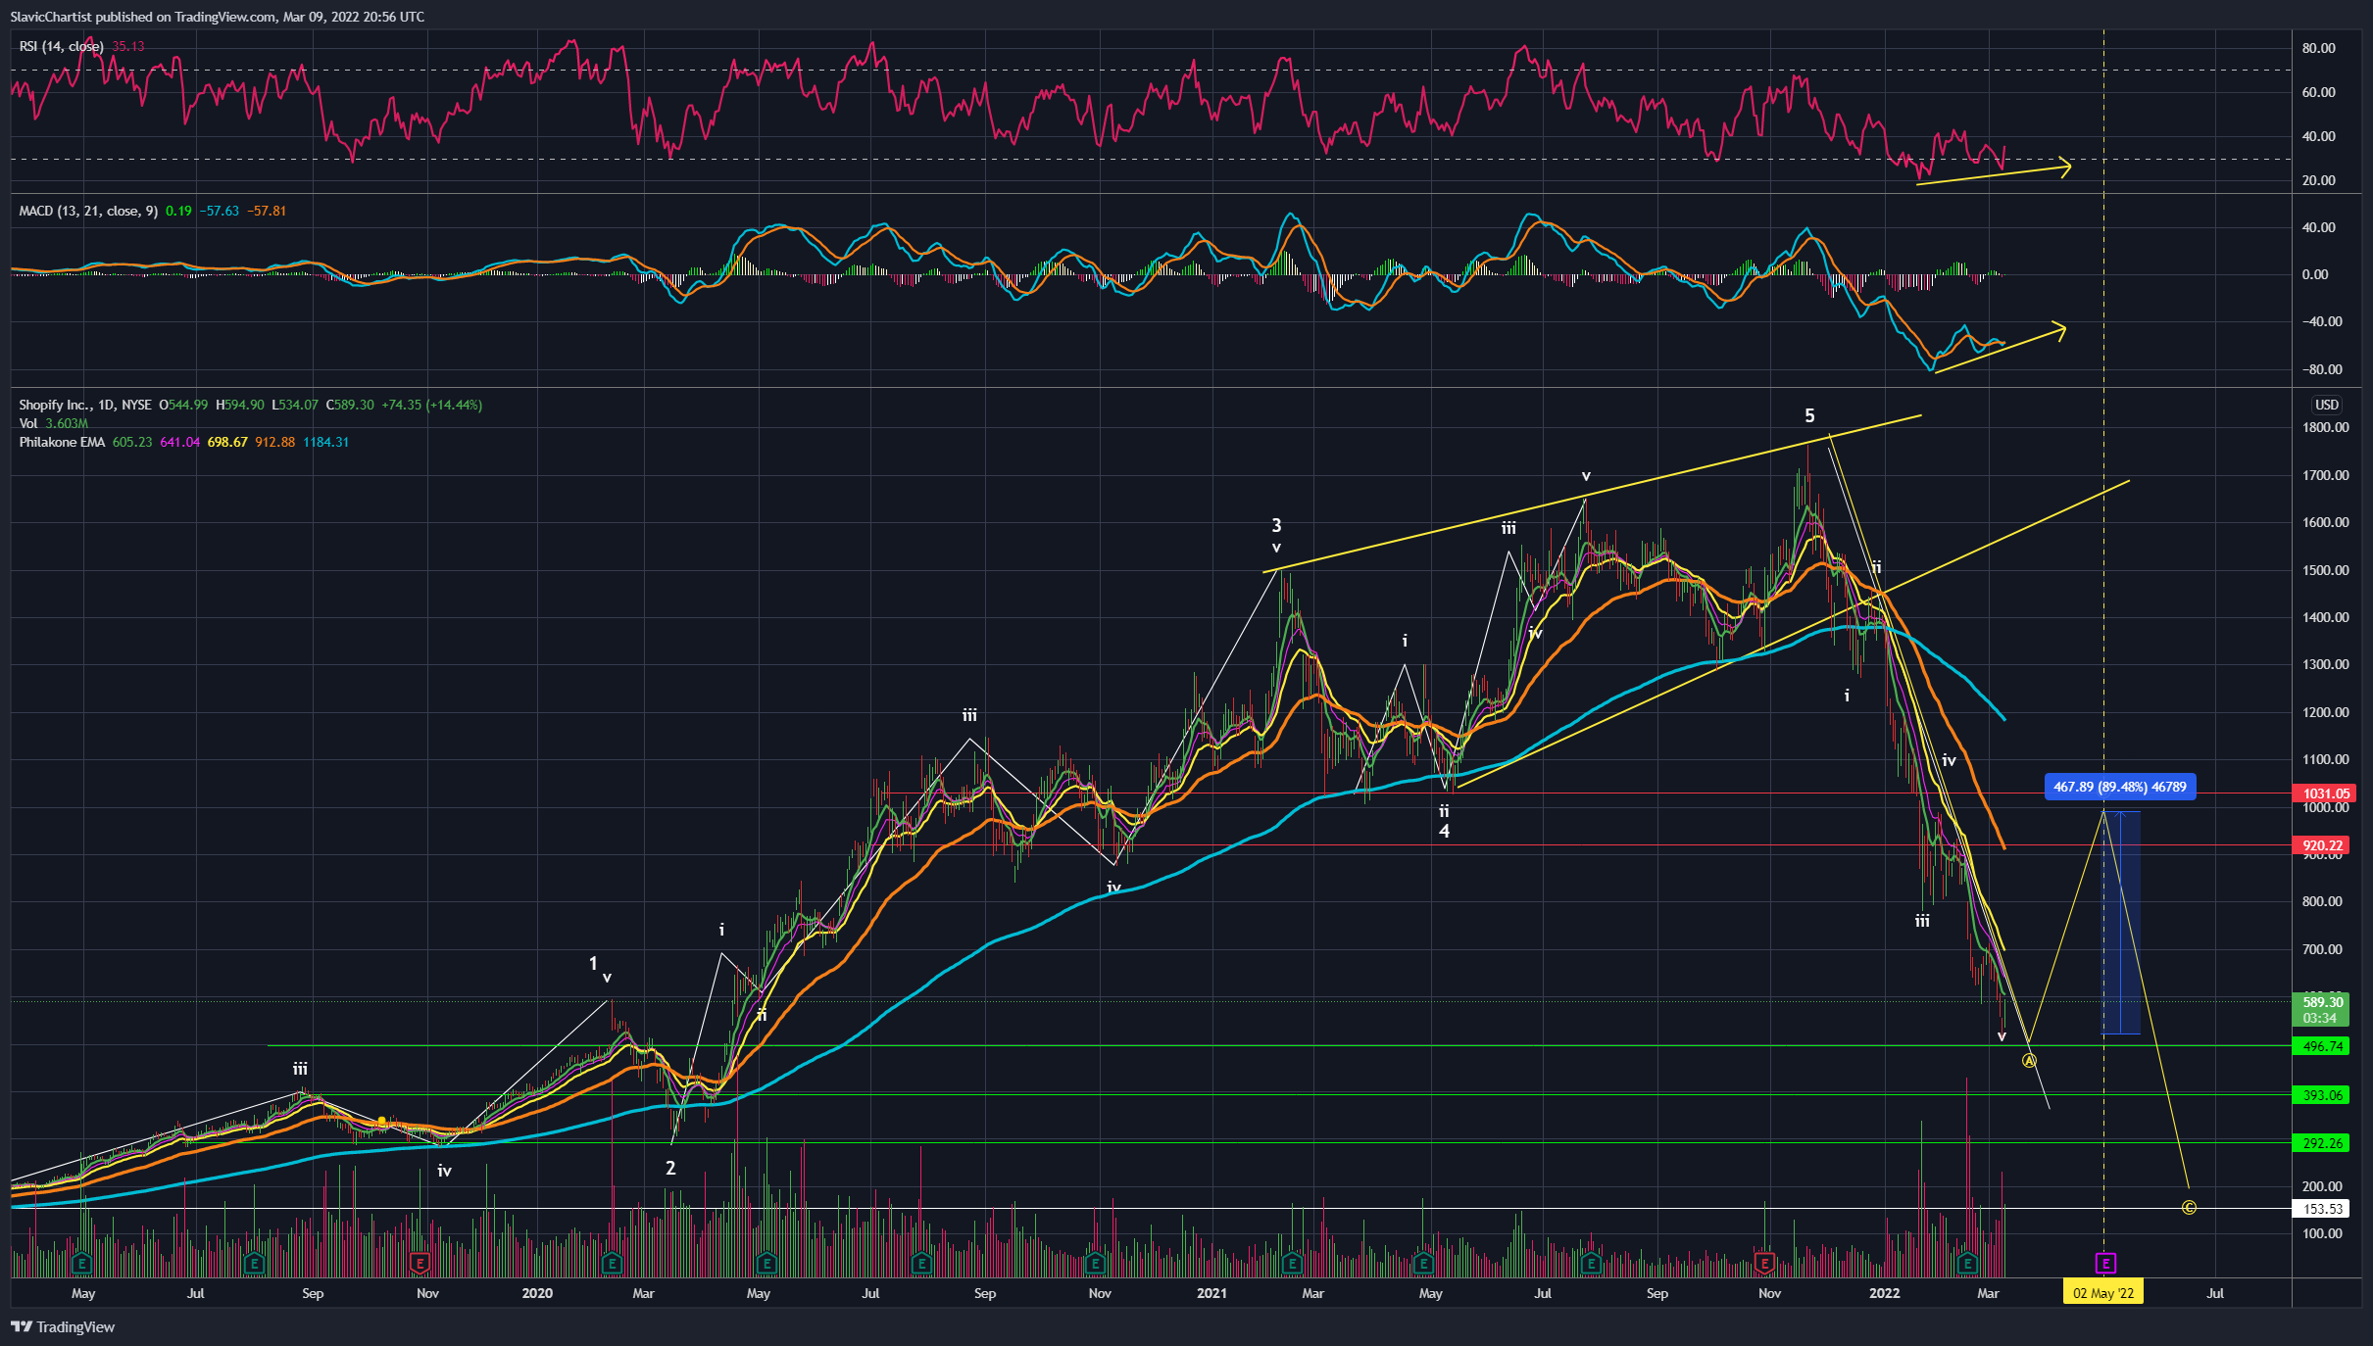Select the earnings E marker above May 2020
Viewport: 2373px width, 1346px height.
pyautogui.click(x=766, y=1264)
